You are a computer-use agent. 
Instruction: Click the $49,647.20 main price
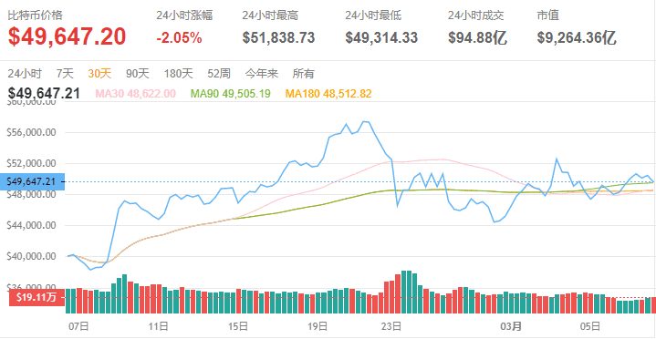tap(67, 36)
